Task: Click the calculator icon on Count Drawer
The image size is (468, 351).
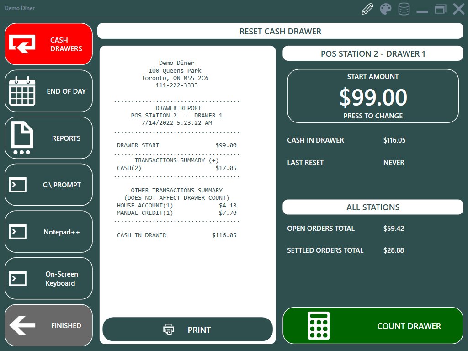Action: click(319, 325)
